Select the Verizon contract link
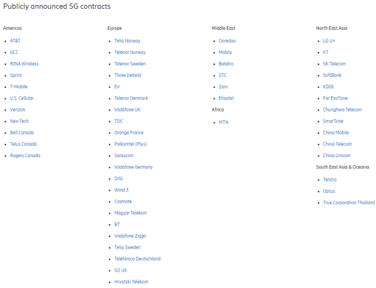This screenshot has width=376, height=288. [18, 110]
